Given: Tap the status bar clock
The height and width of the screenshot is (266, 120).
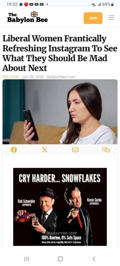Looking at the screenshot, I should 12,4.
